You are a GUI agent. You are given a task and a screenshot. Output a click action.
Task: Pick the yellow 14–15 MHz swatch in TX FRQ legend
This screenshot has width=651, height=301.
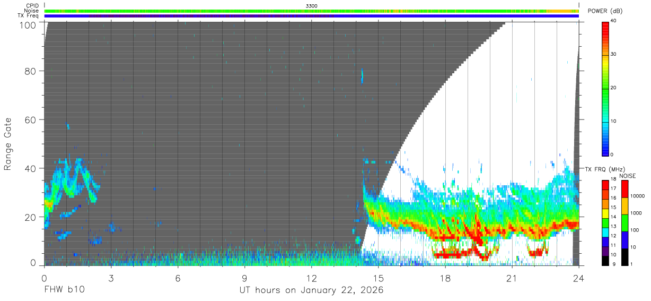coord(605,212)
